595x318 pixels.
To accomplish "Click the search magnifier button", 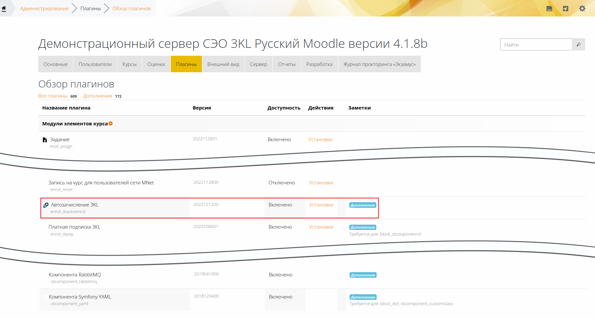I will pos(579,45).
